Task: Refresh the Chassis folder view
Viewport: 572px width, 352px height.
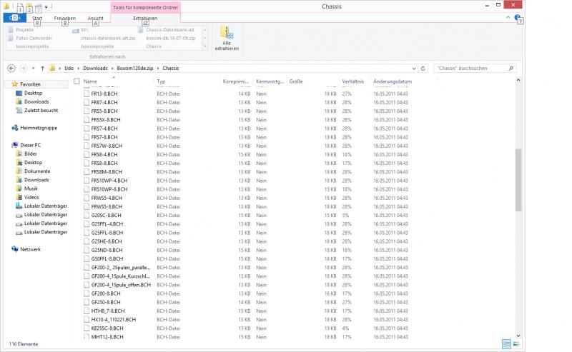Action: tap(424, 68)
